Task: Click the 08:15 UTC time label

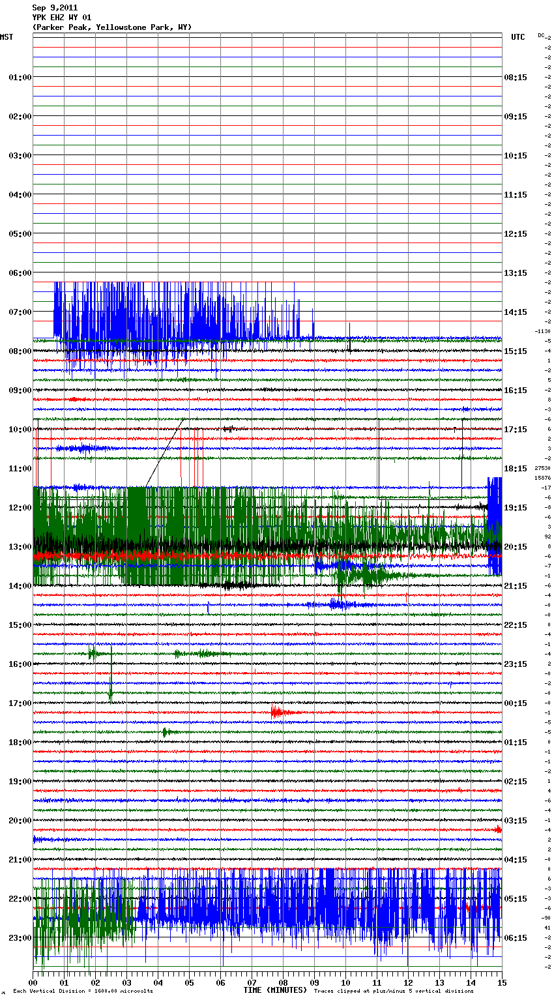Action: coord(516,78)
